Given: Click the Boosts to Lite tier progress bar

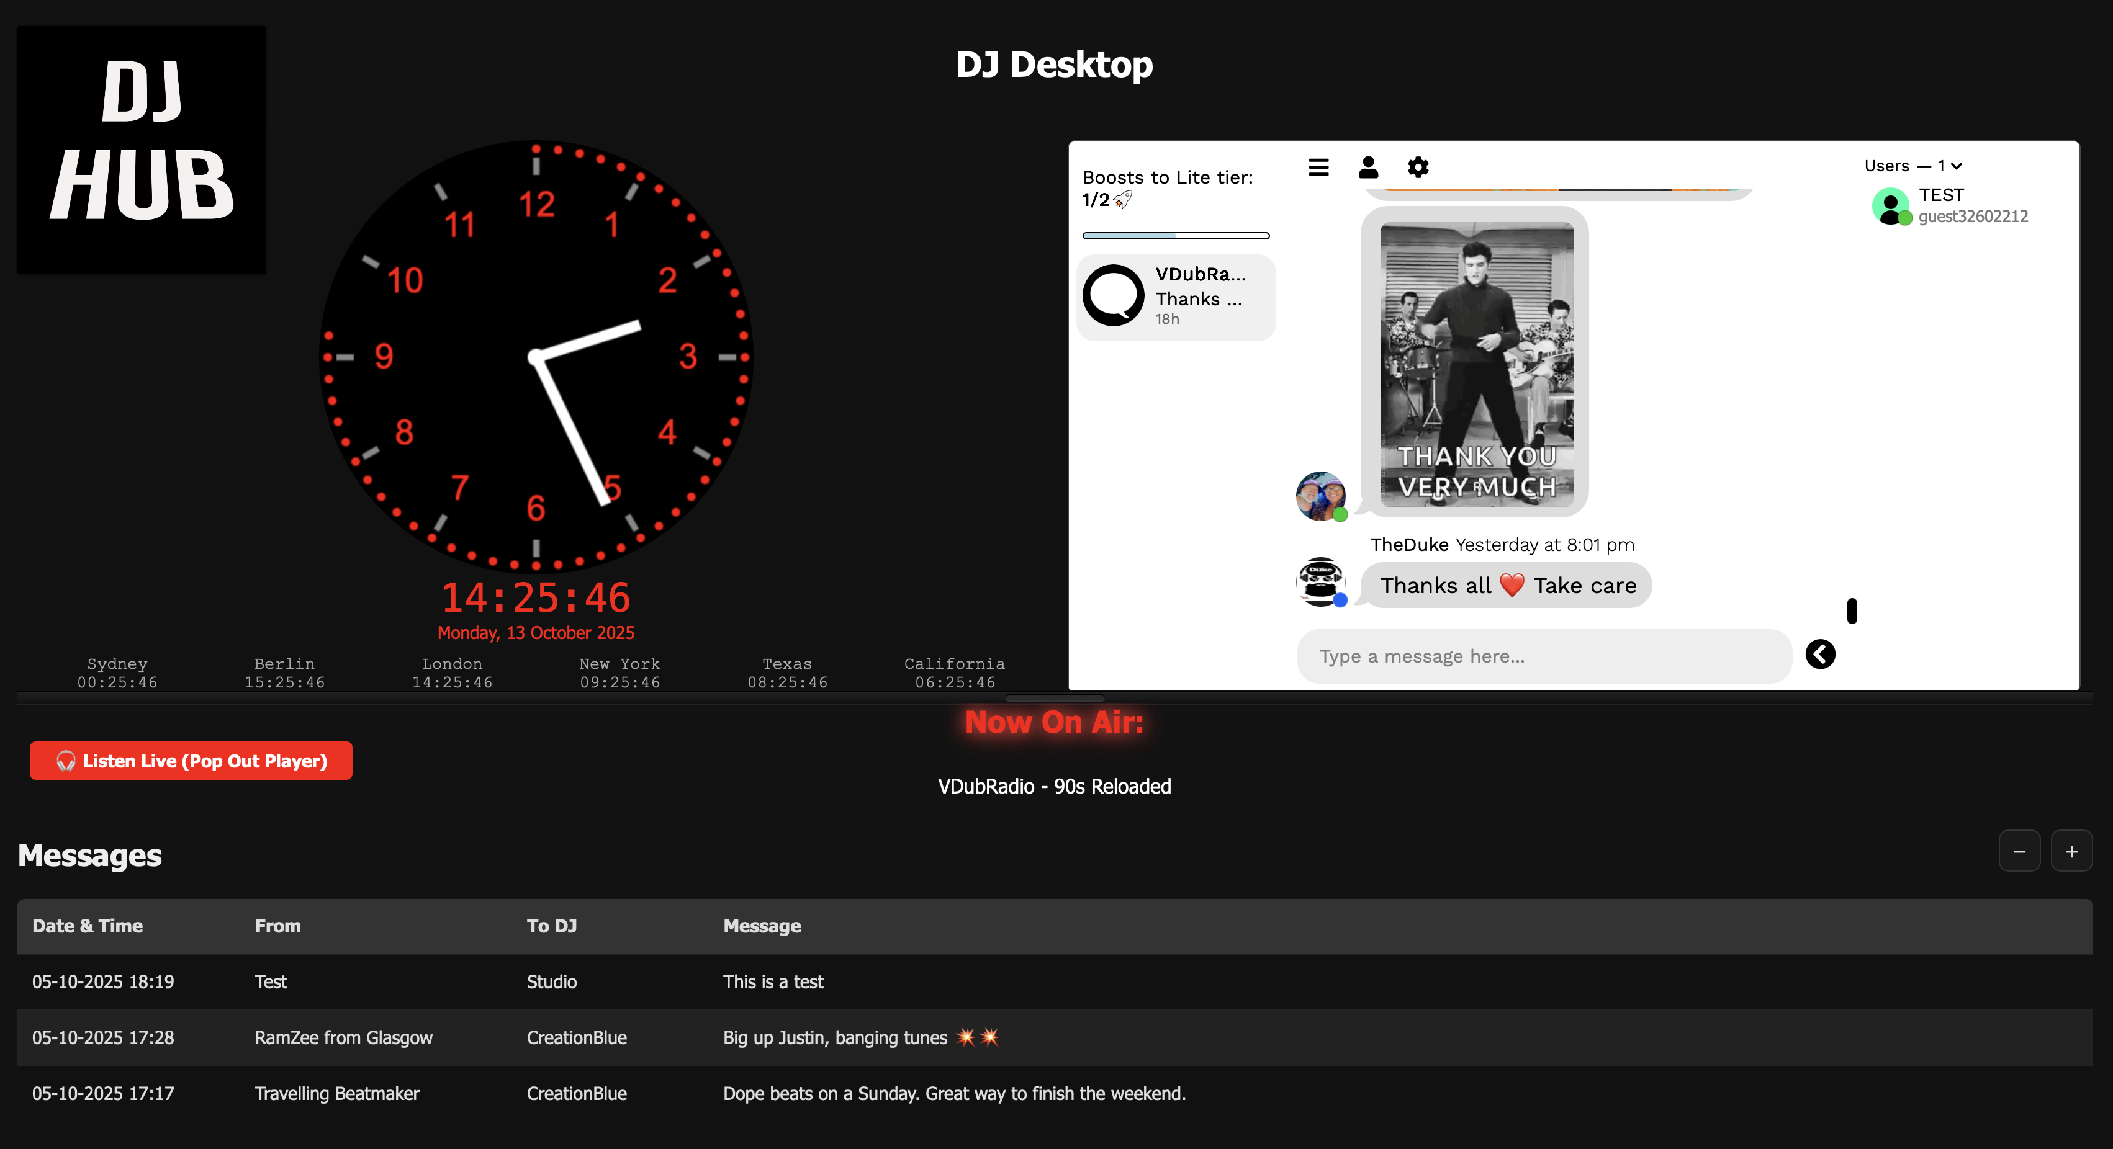Looking at the screenshot, I should pyautogui.click(x=1176, y=236).
